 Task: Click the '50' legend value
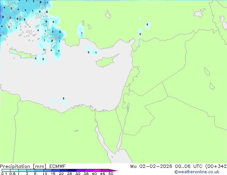pyautogui.click(x=111, y=174)
